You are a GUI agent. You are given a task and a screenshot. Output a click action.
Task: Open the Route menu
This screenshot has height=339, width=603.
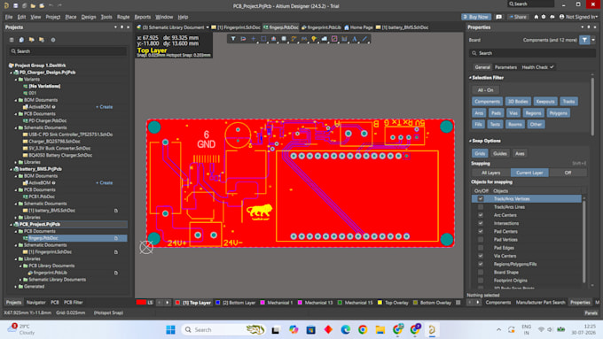[123, 17]
